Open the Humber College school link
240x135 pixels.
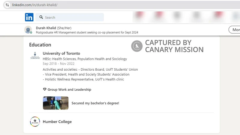click(57, 122)
